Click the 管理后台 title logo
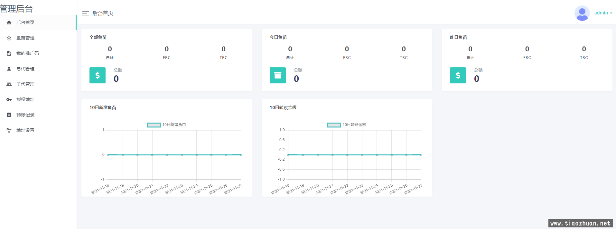This screenshot has height=229, width=616. [16, 9]
